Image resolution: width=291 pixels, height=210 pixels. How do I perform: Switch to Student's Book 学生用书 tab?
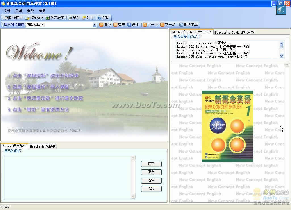pyautogui.click(x=192, y=32)
